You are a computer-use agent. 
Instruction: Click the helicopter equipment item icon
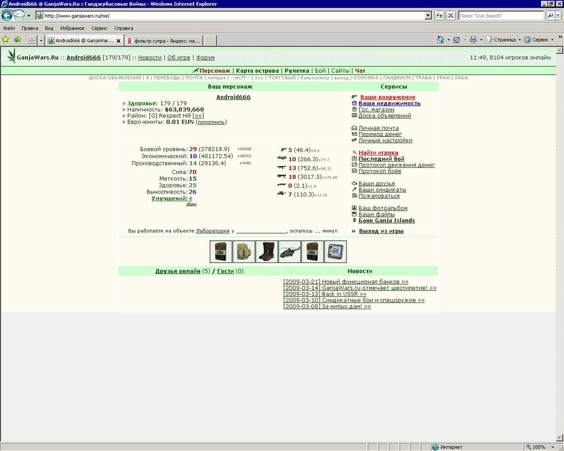[x=289, y=252]
